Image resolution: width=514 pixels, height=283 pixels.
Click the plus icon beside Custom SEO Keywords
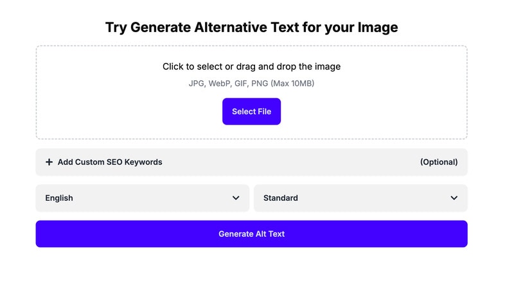[x=49, y=162]
